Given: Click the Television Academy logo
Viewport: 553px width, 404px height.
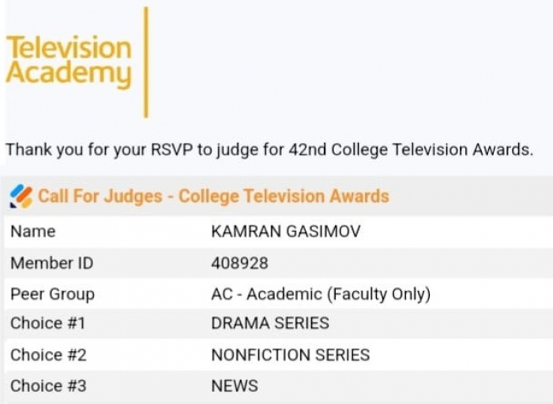Looking at the screenshot, I should click(69, 61).
